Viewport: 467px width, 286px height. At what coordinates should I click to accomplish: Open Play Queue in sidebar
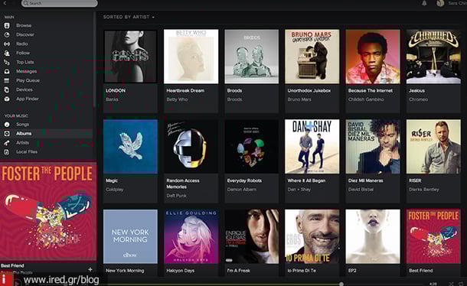tap(28, 80)
